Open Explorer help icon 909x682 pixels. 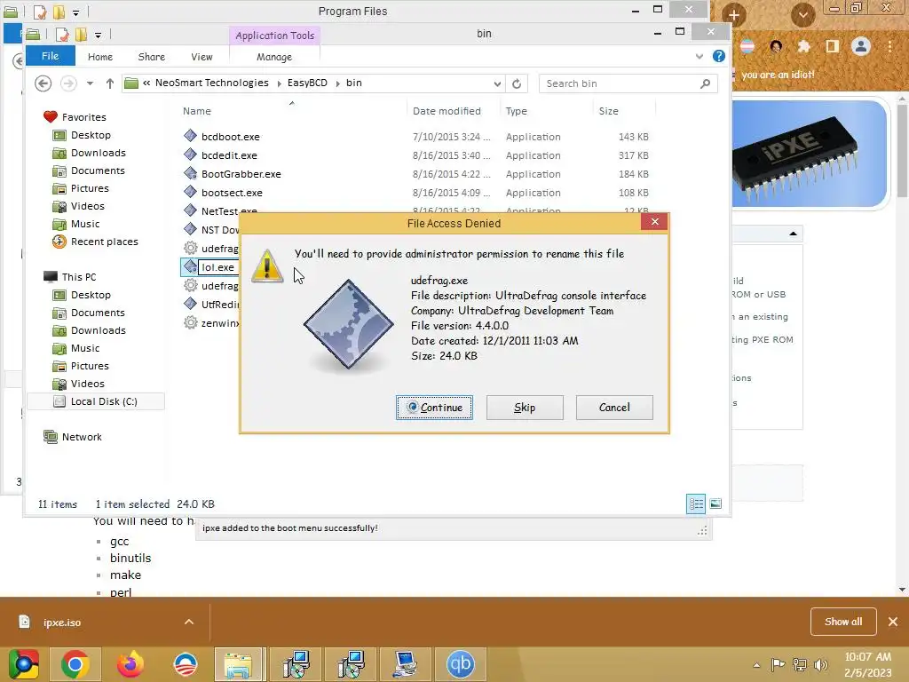[719, 56]
